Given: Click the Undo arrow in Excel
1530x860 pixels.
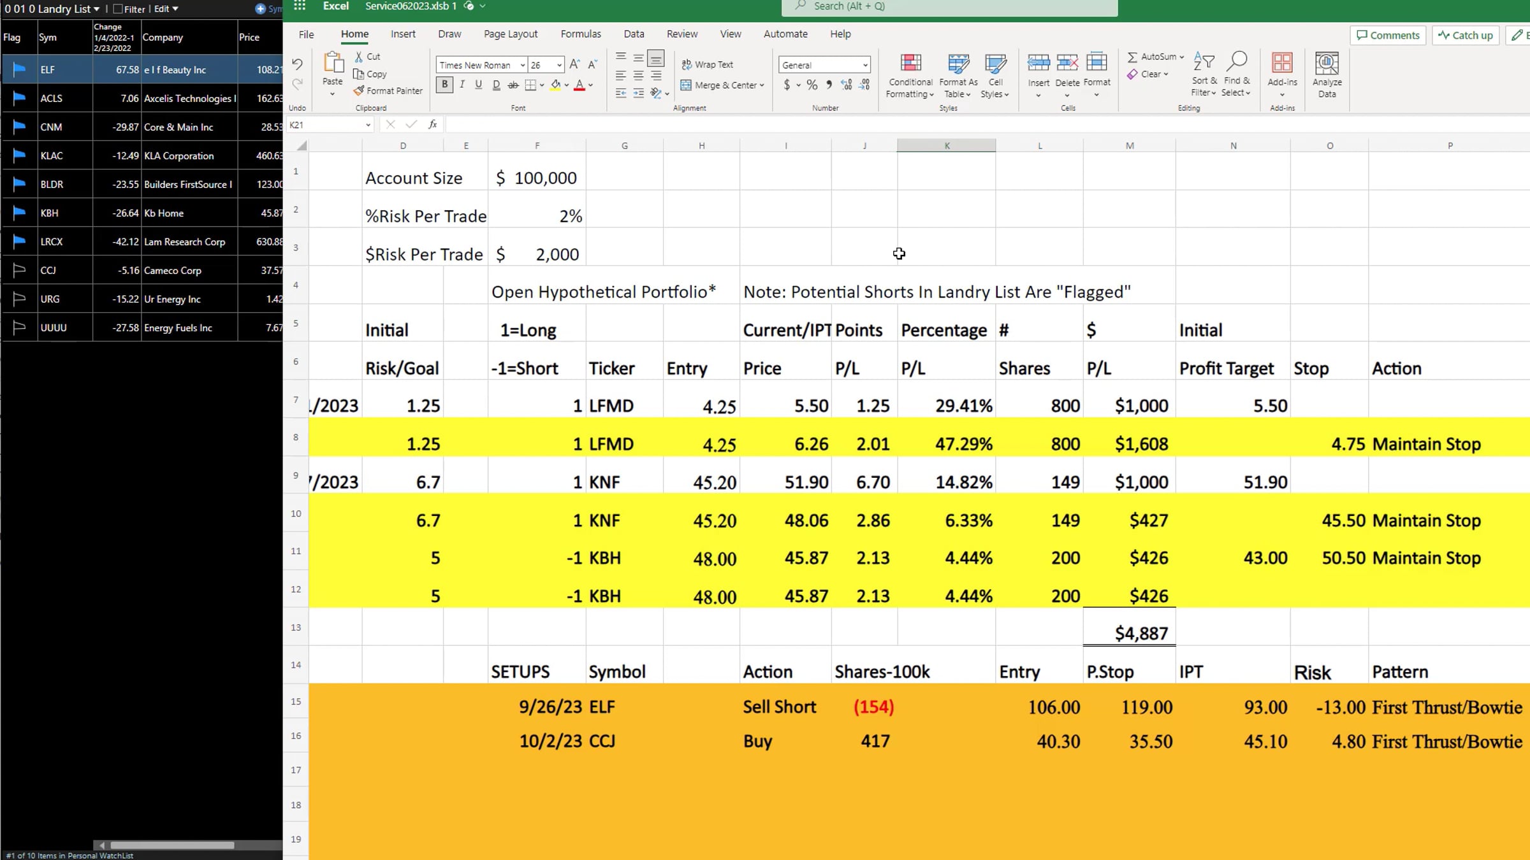Looking at the screenshot, I should click(x=297, y=64).
